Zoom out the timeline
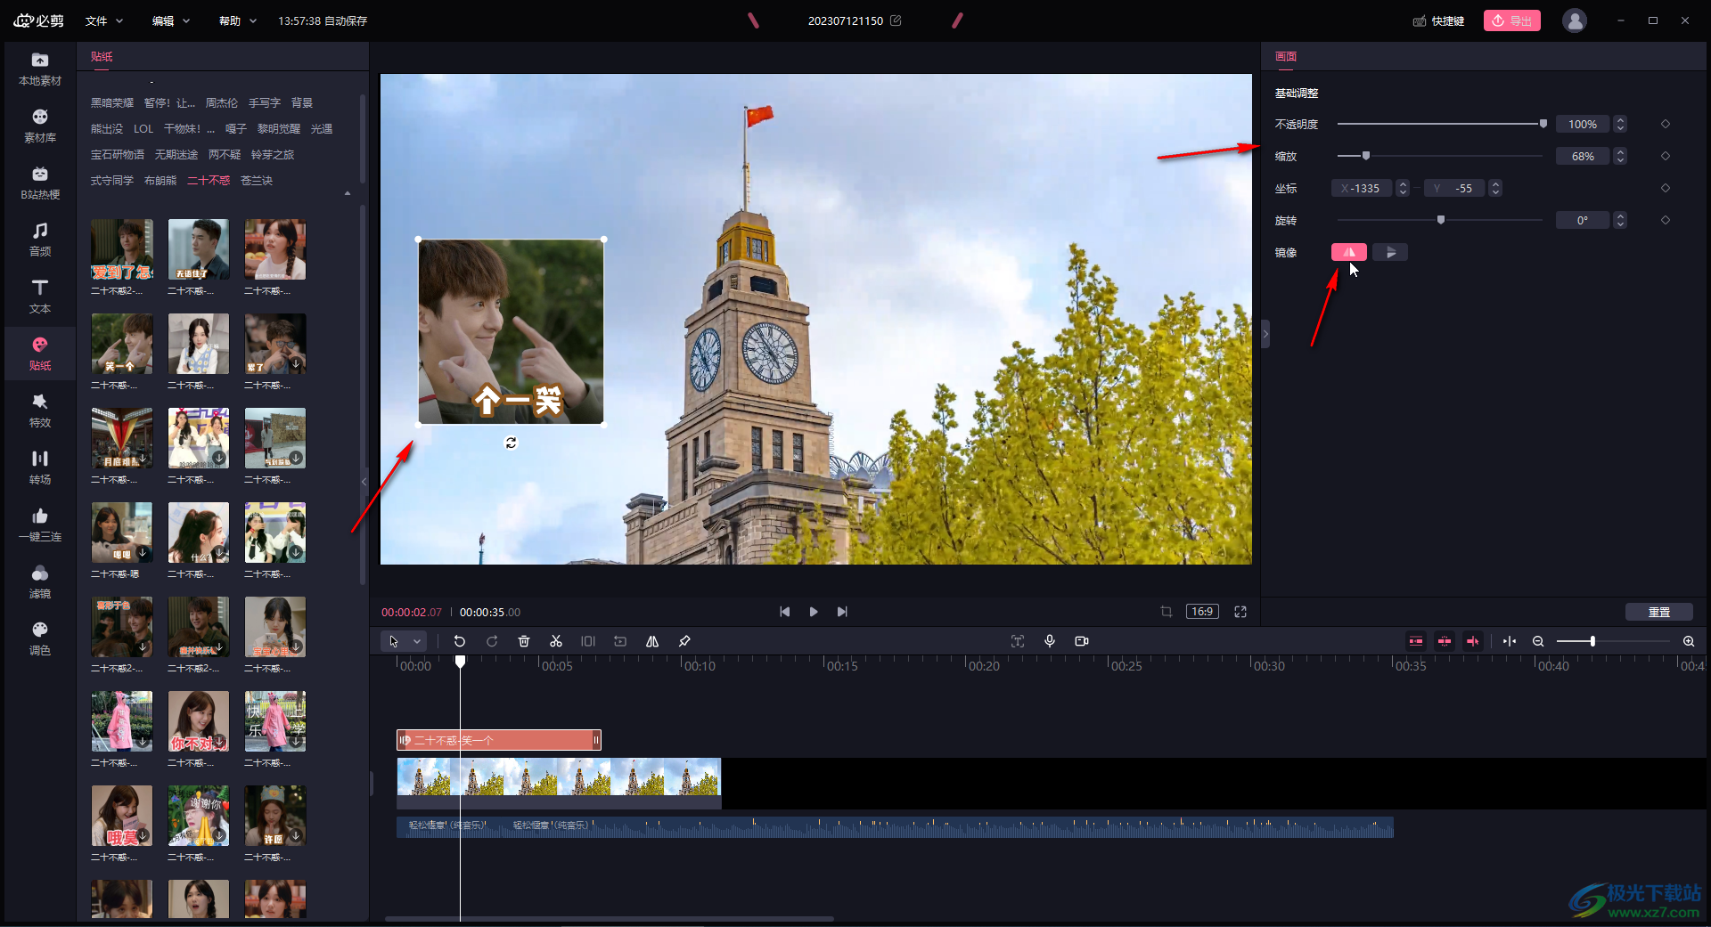The width and height of the screenshot is (1711, 927). 1538,641
